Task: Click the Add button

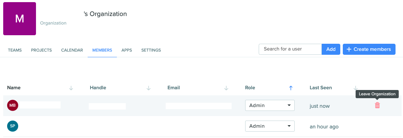Action: [x=331, y=49]
